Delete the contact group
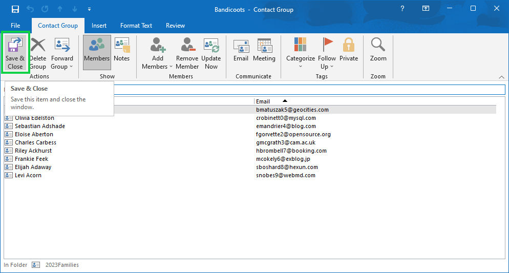 click(38, 53)
